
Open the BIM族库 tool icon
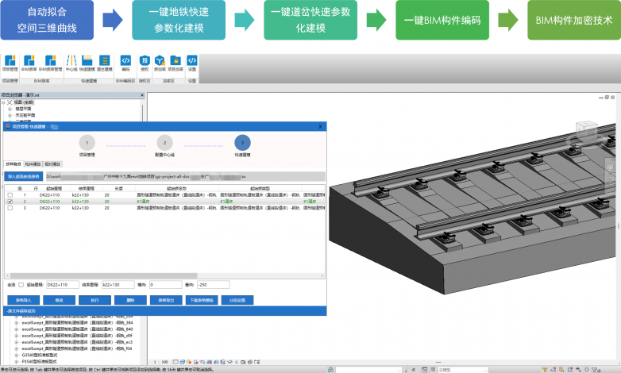pyautogui.click(x=29, y=63)
